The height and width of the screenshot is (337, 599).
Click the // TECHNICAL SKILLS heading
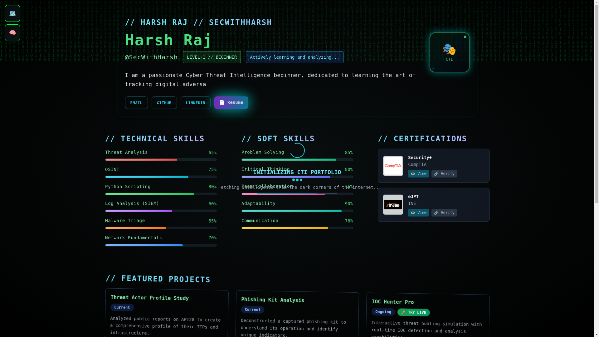point(155,139)
